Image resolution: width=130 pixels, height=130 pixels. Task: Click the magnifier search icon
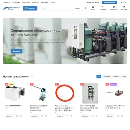[85, 8]
